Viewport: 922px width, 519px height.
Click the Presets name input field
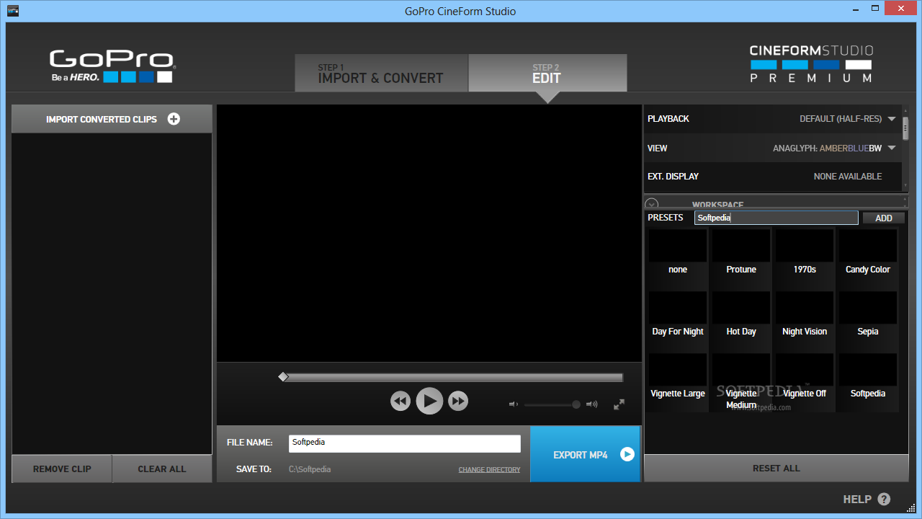(x=776, y=218)
